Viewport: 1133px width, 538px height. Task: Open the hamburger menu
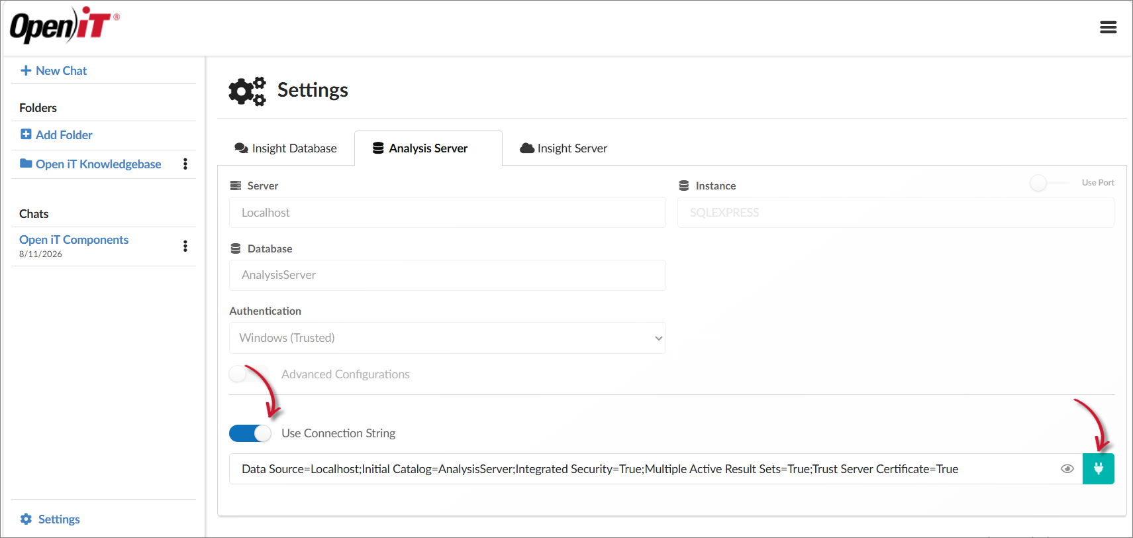pos(1108,27)
